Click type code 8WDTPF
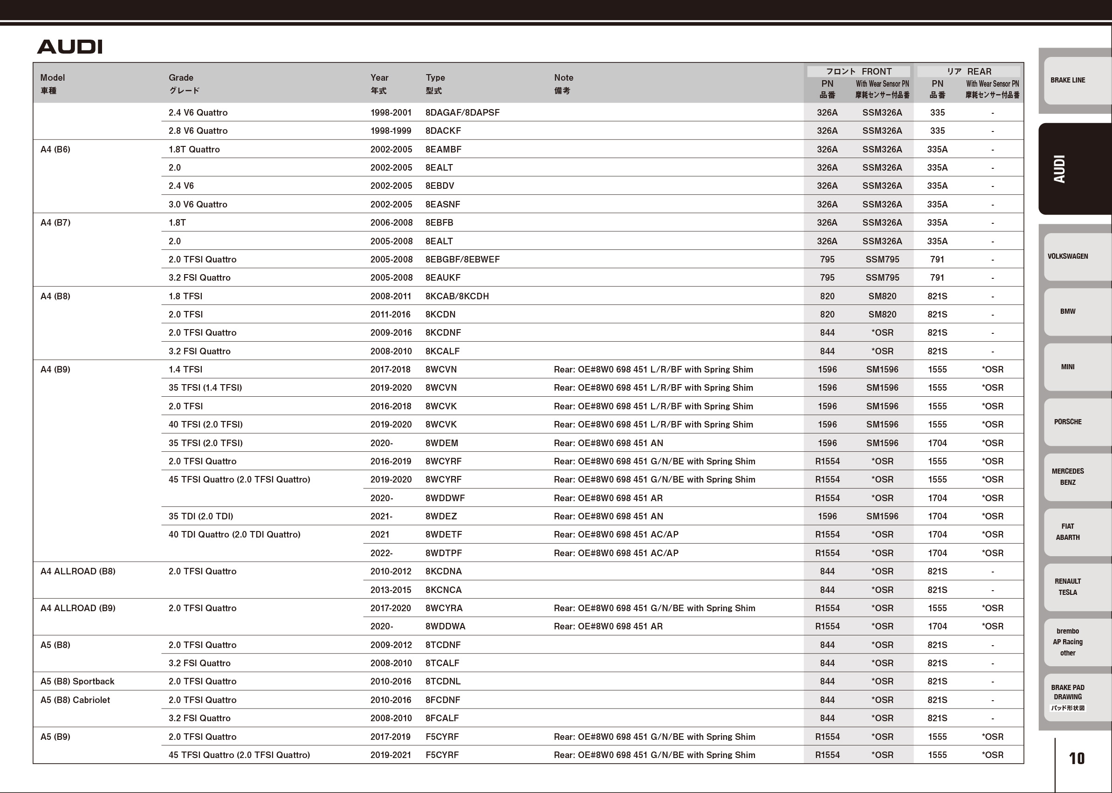 point(444,553)
